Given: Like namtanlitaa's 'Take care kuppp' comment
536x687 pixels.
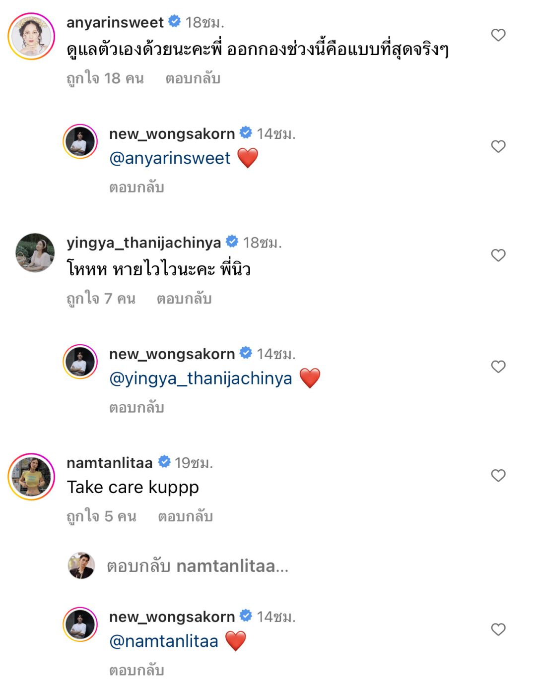Looking at the screenshot, I should click(x=498, y=476).
